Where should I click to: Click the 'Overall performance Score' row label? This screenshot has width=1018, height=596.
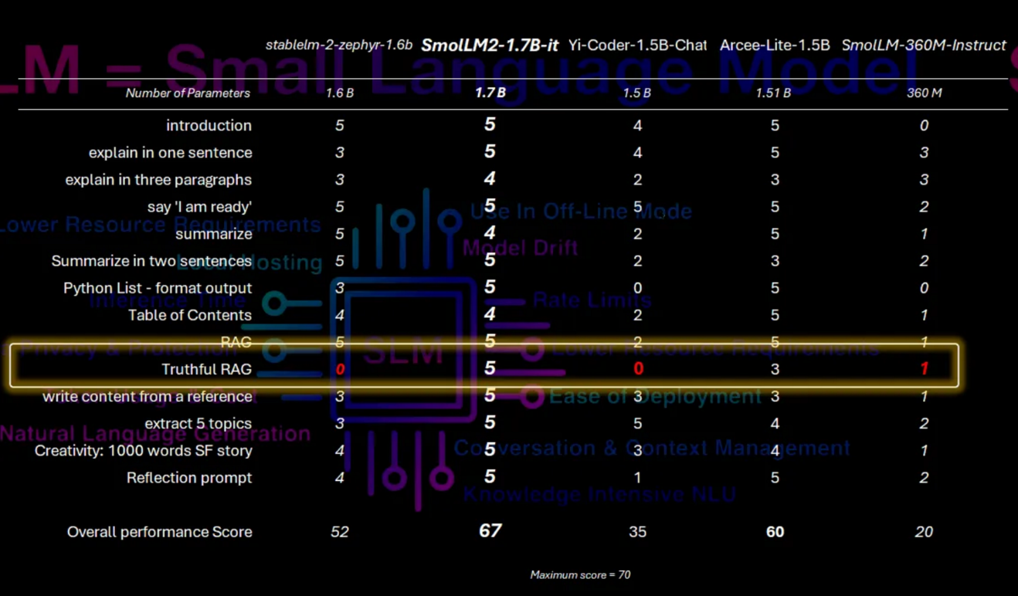click(x=160, y=532)
